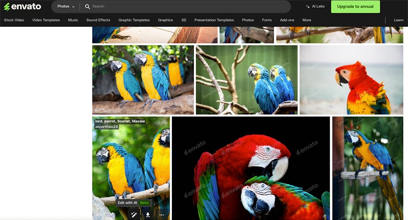Open the three-dots more options icon
Image resolution: width=408 pixels, height=220 pixels.
[x=162, y=215]
